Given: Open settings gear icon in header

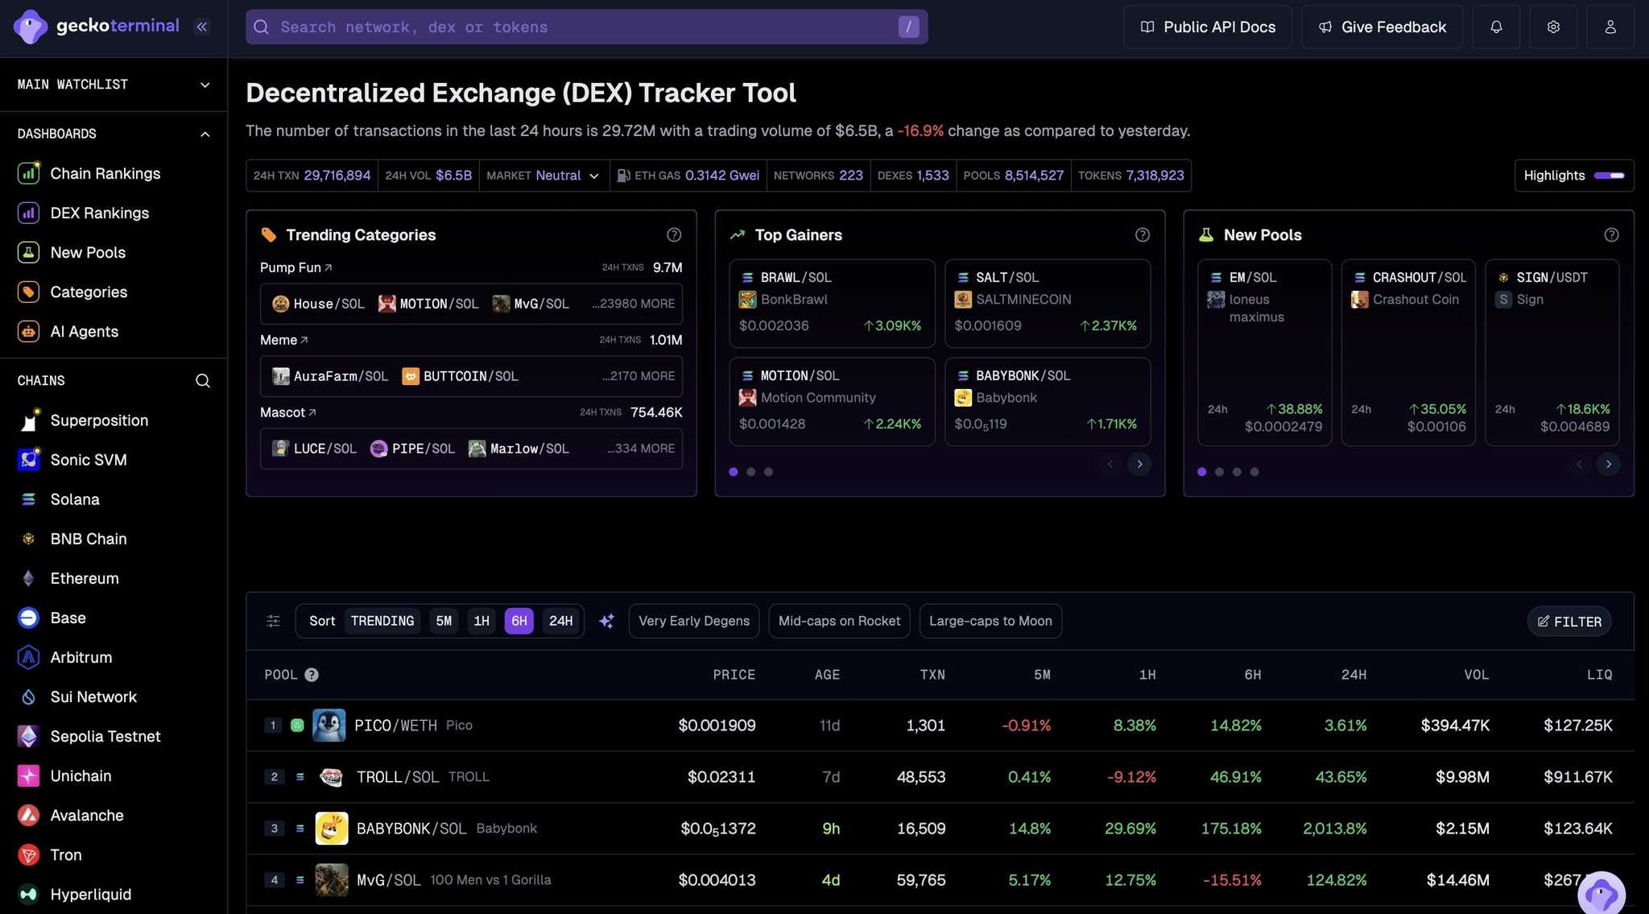Looking at the screenshot, I should (x=1553, y=27).
